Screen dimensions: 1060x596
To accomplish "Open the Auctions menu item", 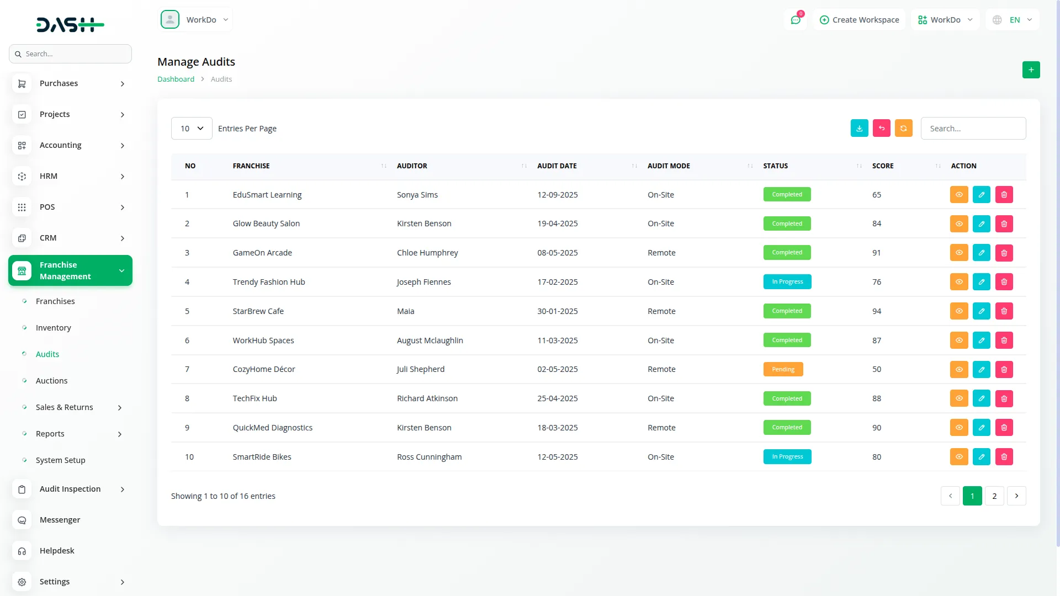I will (51, 381).
